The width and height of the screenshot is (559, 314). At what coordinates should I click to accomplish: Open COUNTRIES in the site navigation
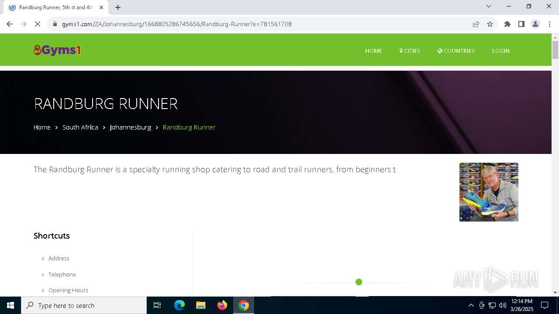(456, 51)
